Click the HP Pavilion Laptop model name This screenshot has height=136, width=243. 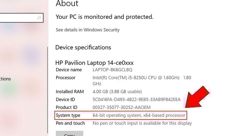(94, 63)
